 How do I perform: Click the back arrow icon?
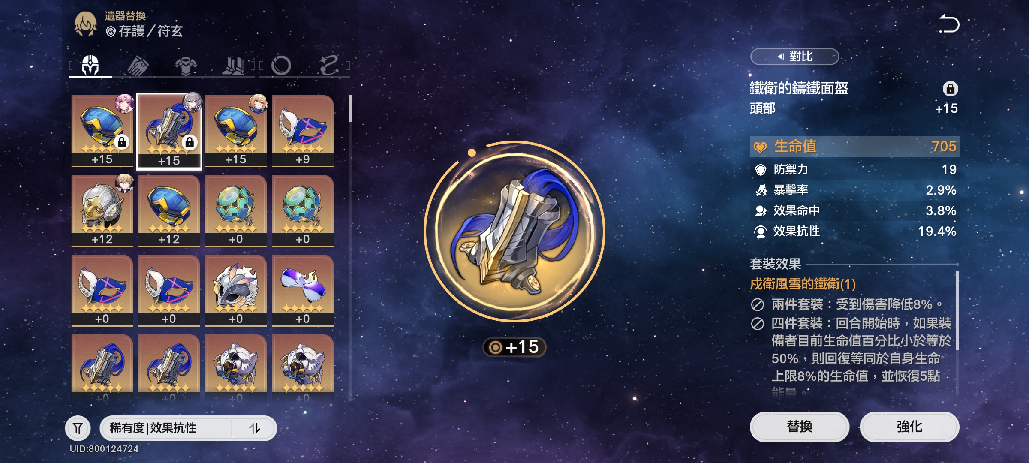pos(948,24)
